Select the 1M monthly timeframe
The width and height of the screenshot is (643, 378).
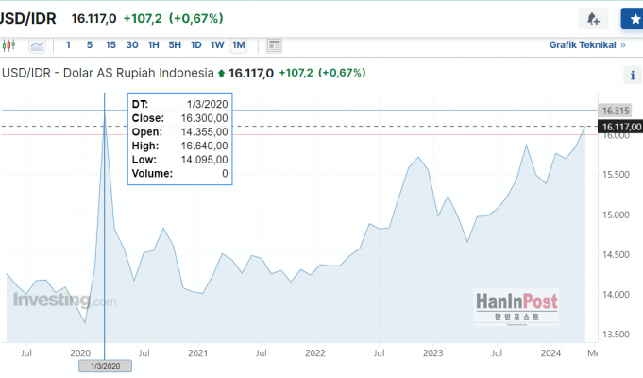(x=239, y=44)
